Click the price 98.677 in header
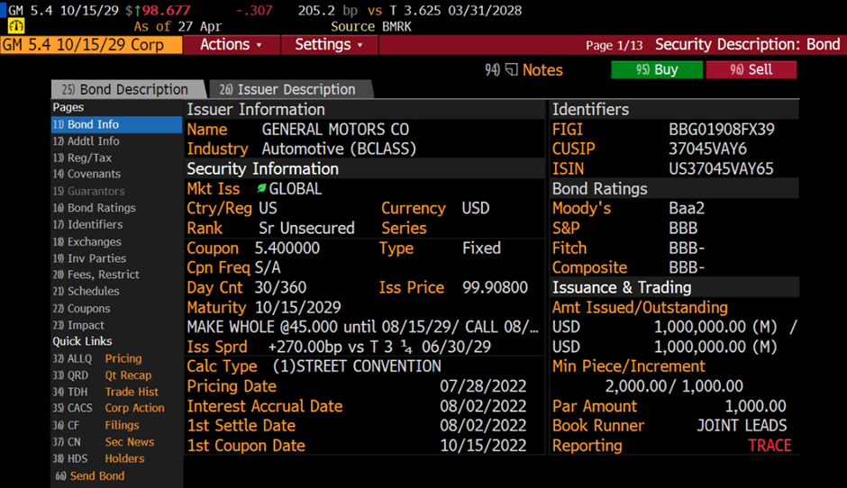 point(166,10)
